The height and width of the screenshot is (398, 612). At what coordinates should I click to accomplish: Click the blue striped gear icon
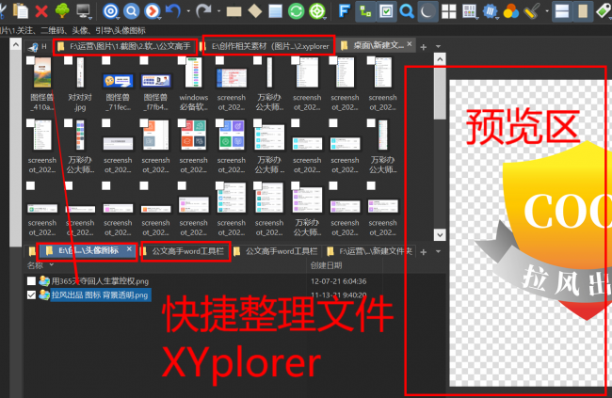(x=490, y=11)
